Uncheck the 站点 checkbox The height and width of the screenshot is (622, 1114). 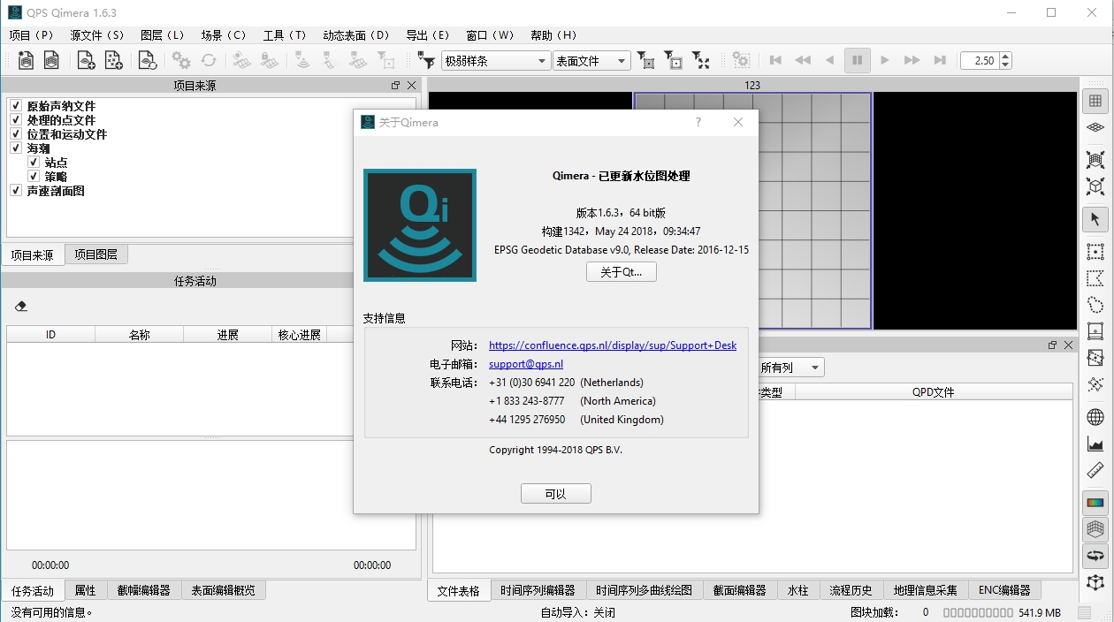point(34,163)
